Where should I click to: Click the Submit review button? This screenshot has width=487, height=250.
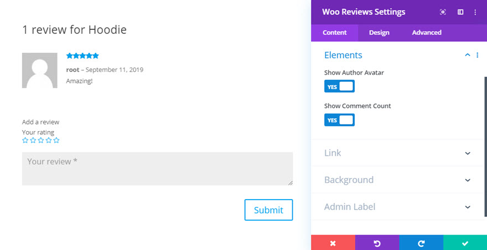[268, 210]
